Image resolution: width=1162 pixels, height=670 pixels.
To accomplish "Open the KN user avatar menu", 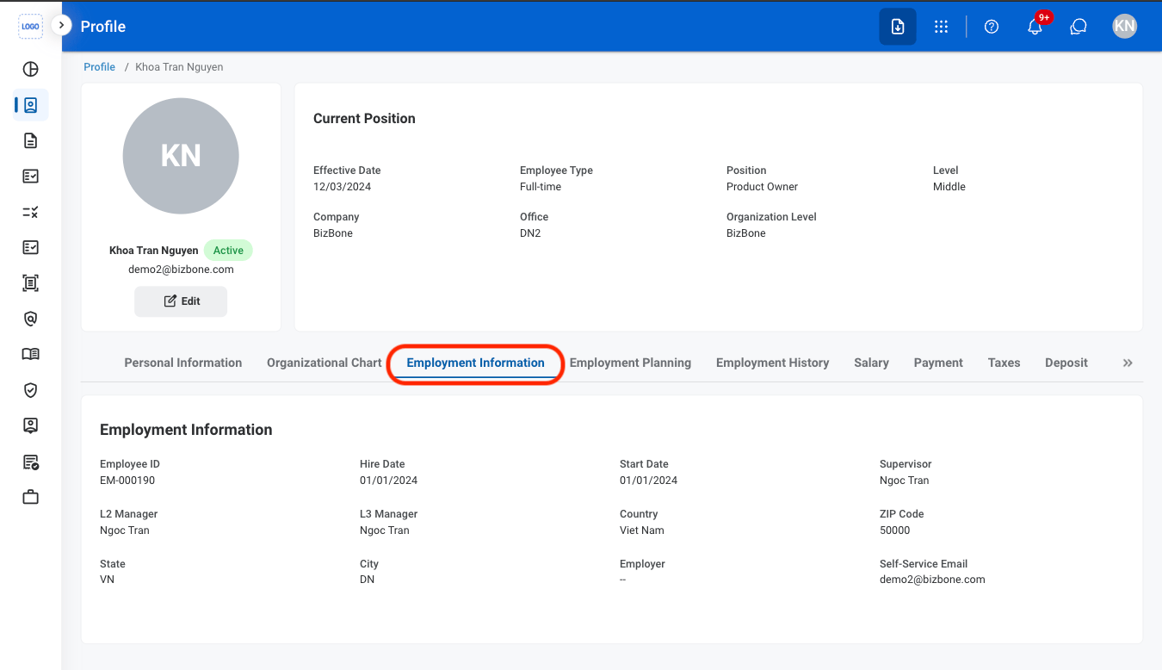I will 1124,26.
